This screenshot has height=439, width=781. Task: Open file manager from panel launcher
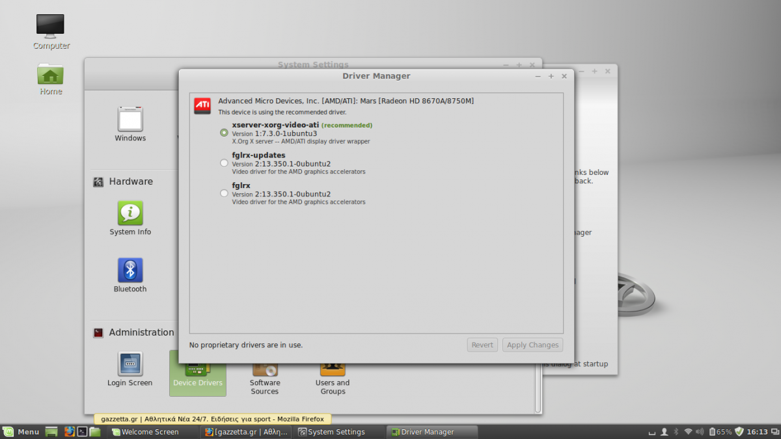pyautogui.click(x=95, y=431)
